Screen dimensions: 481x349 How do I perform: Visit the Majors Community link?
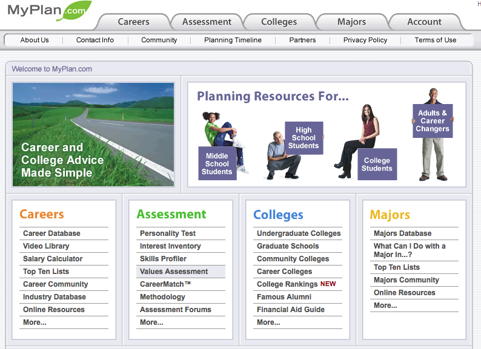pos(406,280)
